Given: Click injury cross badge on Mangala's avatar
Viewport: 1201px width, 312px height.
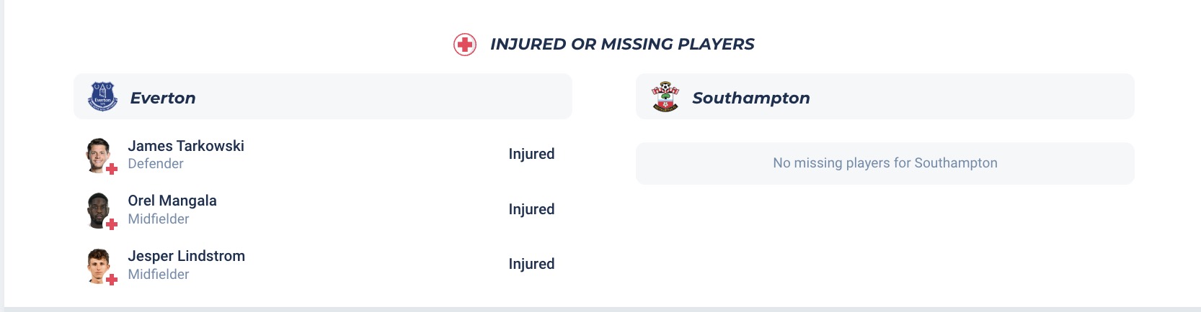Looking at the screenshot, I should [x=112, y=224].
